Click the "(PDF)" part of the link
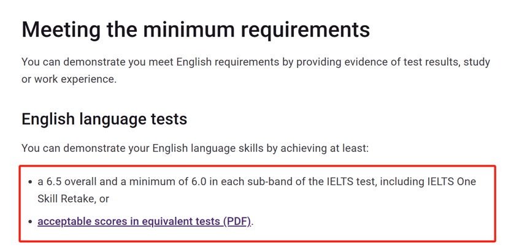Screen dimensions: 530x250 237,221
